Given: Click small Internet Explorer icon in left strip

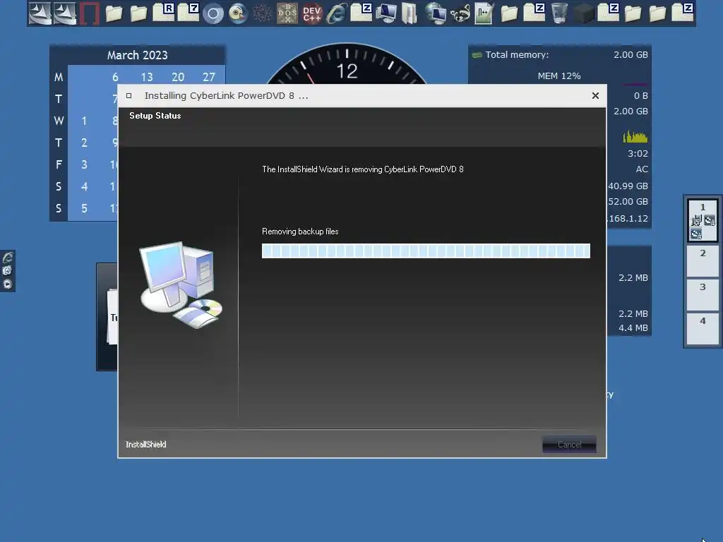Looking at the screenshot, I should pos(8,257).
